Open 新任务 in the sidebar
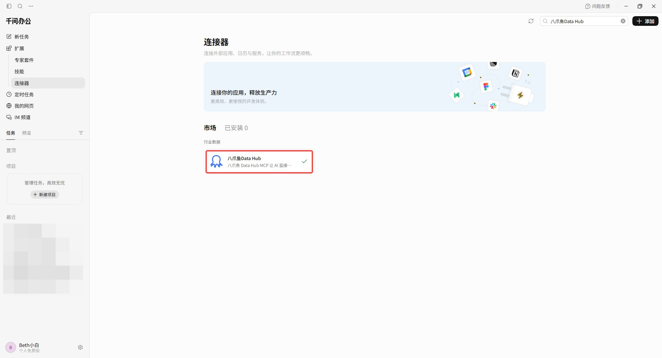The width and height of the screenshot is (662, 358). (x=44, y=36)
